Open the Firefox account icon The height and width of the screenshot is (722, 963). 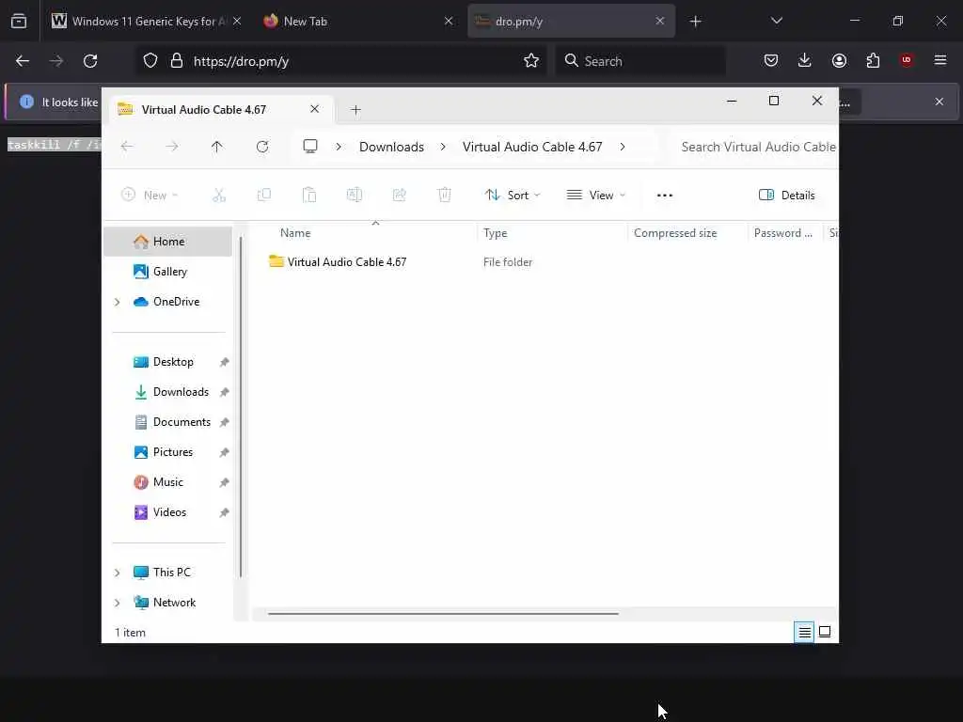(839, 60)
